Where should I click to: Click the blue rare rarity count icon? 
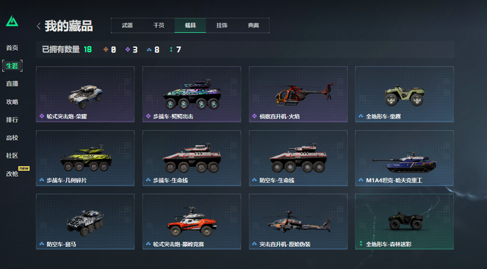tap(149, 49)
